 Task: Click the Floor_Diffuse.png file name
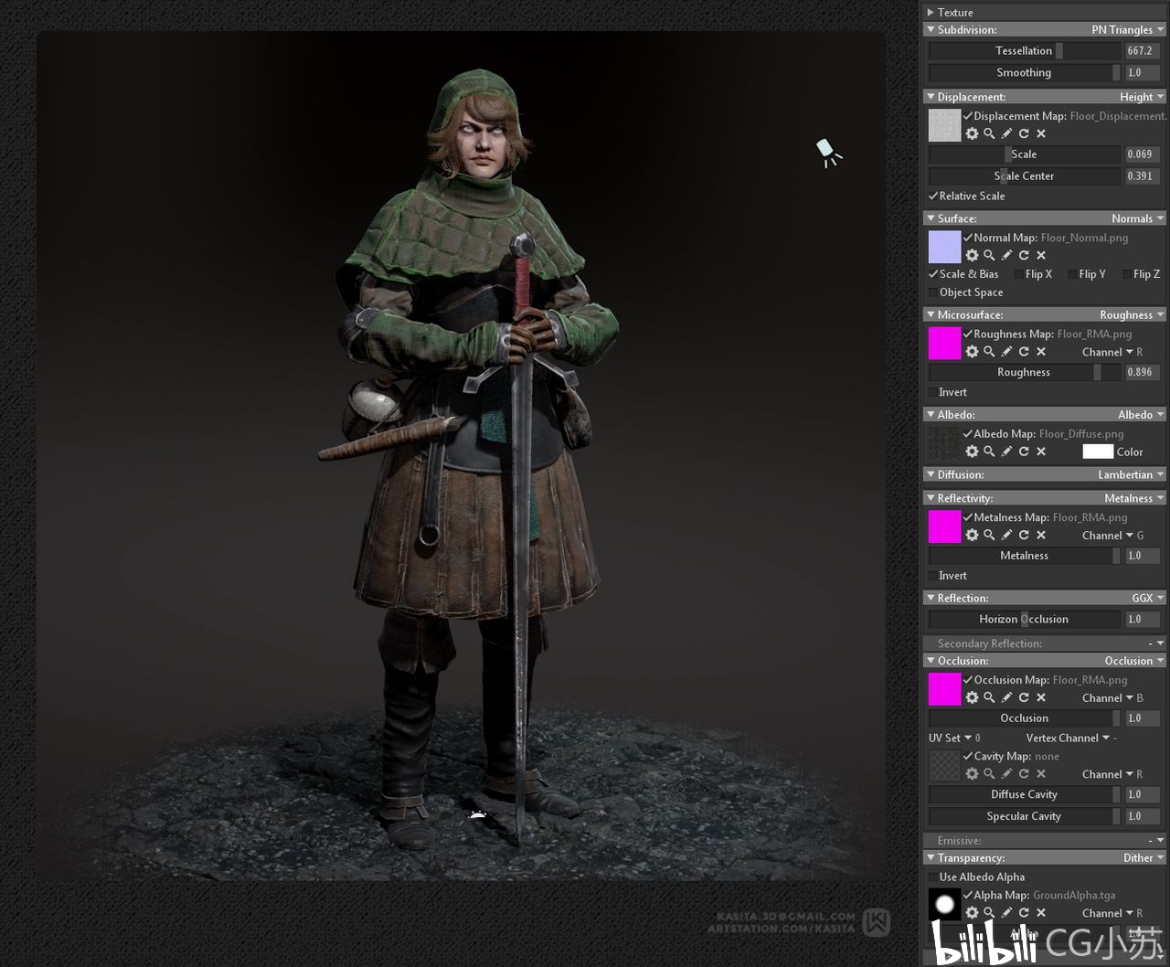(x=1081, y=434)
